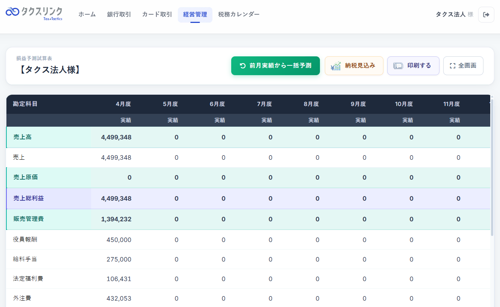Click the 売上総利益 row label
The image size is (500, 307).
(29, 198)
